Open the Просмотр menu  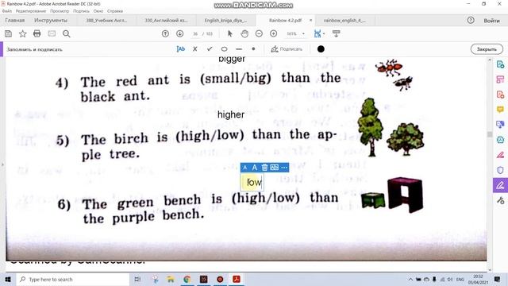tap(60, 11)
